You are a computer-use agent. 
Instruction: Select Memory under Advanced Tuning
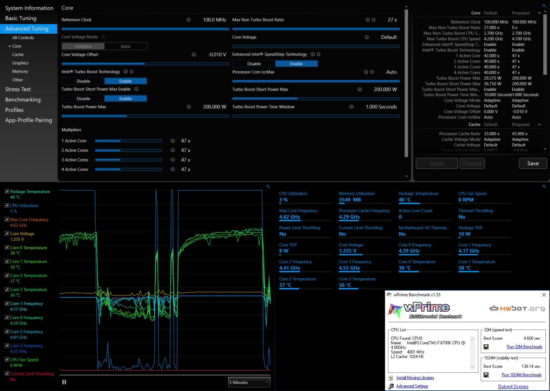(20, 71)
